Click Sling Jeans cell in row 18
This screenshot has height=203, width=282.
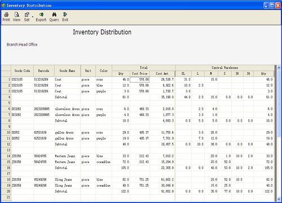(67, 179)
